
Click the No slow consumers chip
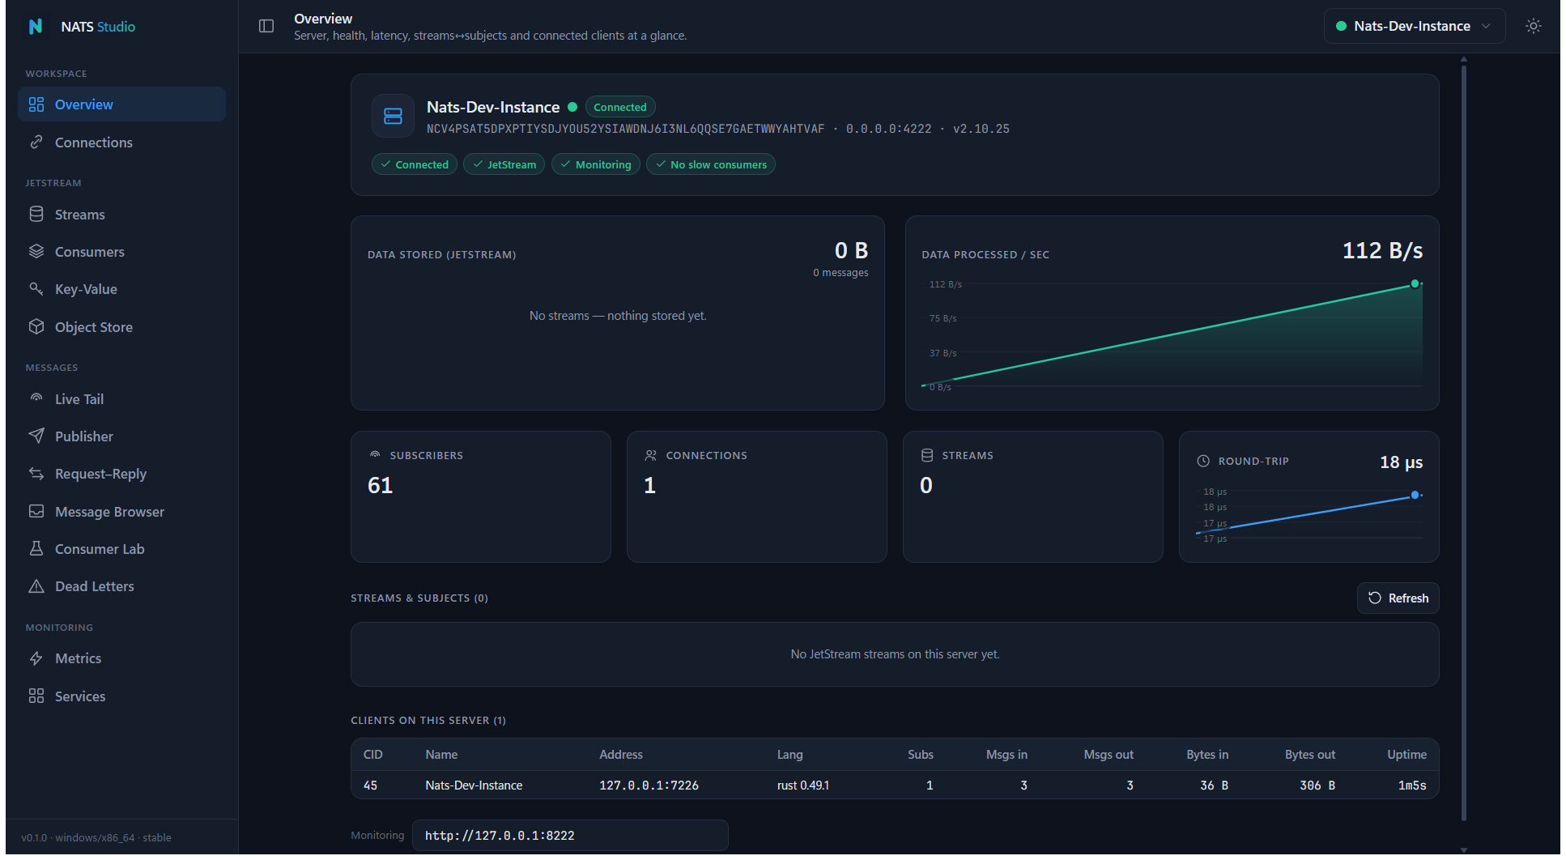[x=711, y=164]
